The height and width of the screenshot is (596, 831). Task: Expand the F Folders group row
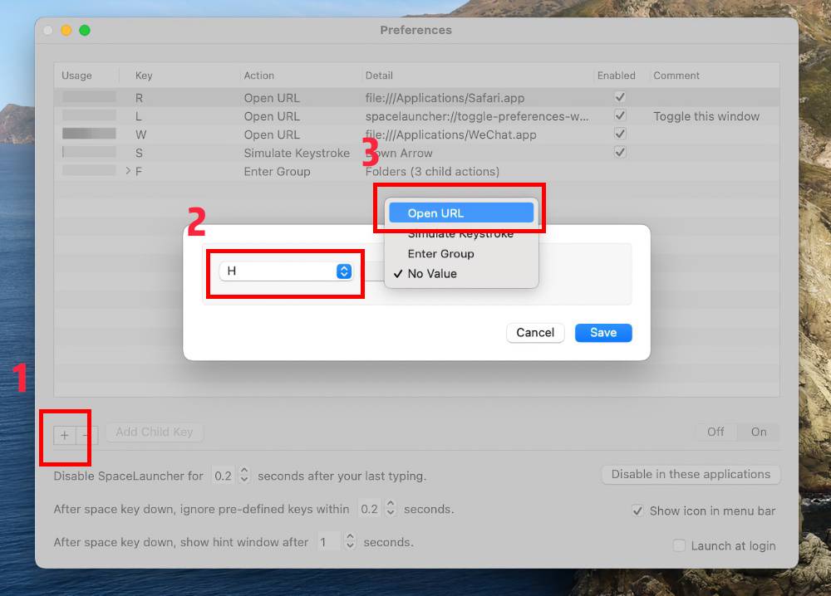pyautogui.click(x=128, y=171)
